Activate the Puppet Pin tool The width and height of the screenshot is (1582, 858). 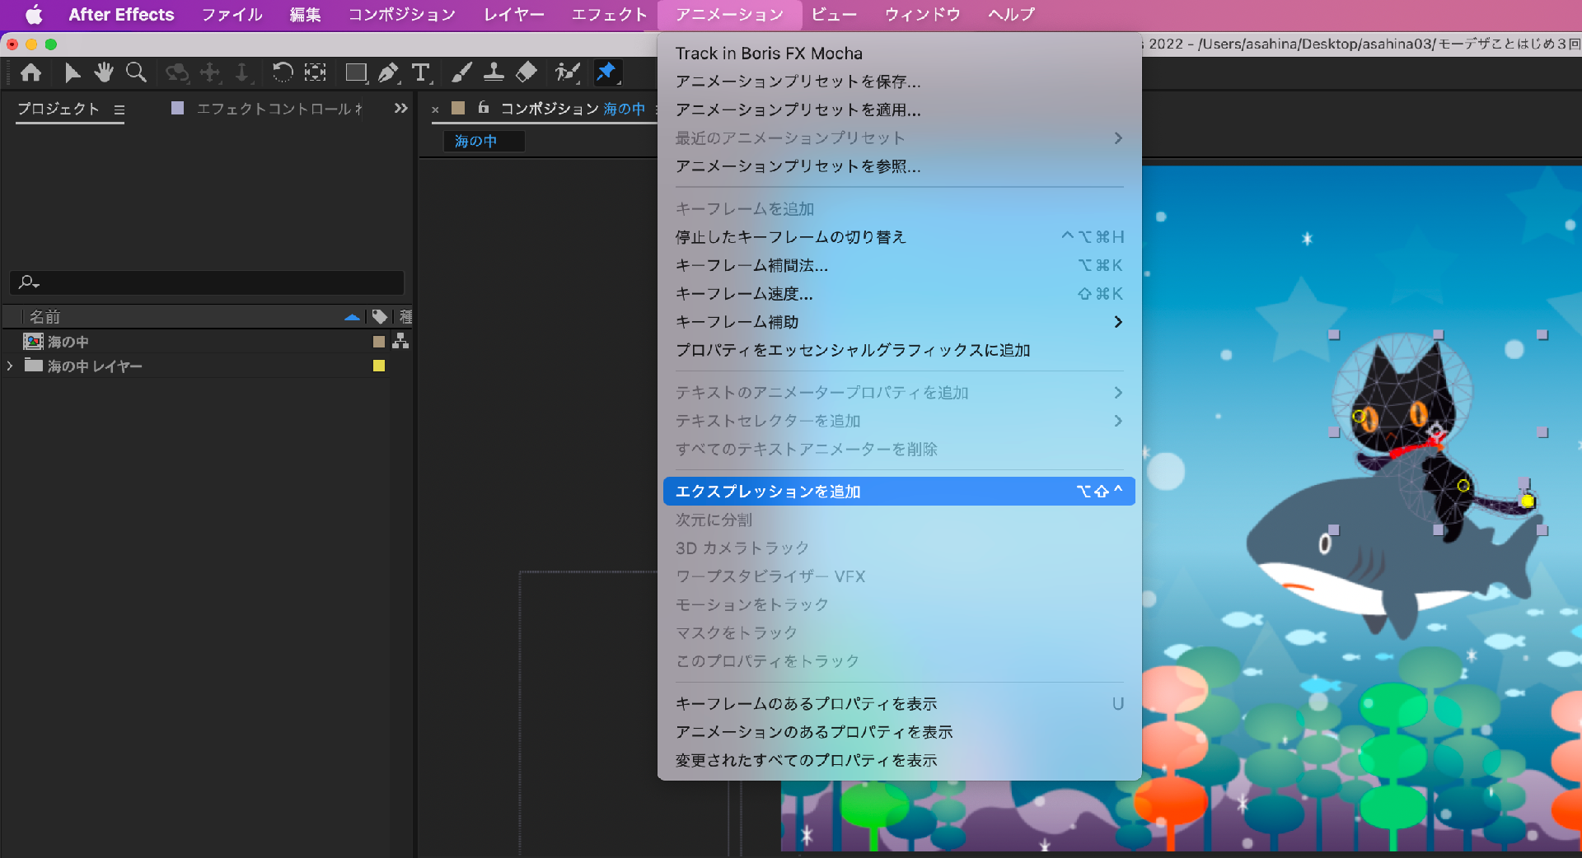[606, 73]
